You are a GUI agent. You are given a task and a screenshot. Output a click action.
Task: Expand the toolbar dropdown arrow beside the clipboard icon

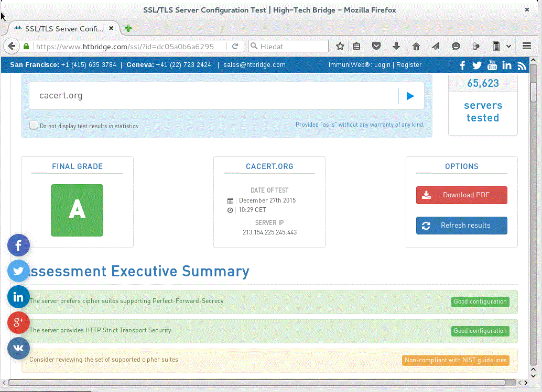pos(508,47)
